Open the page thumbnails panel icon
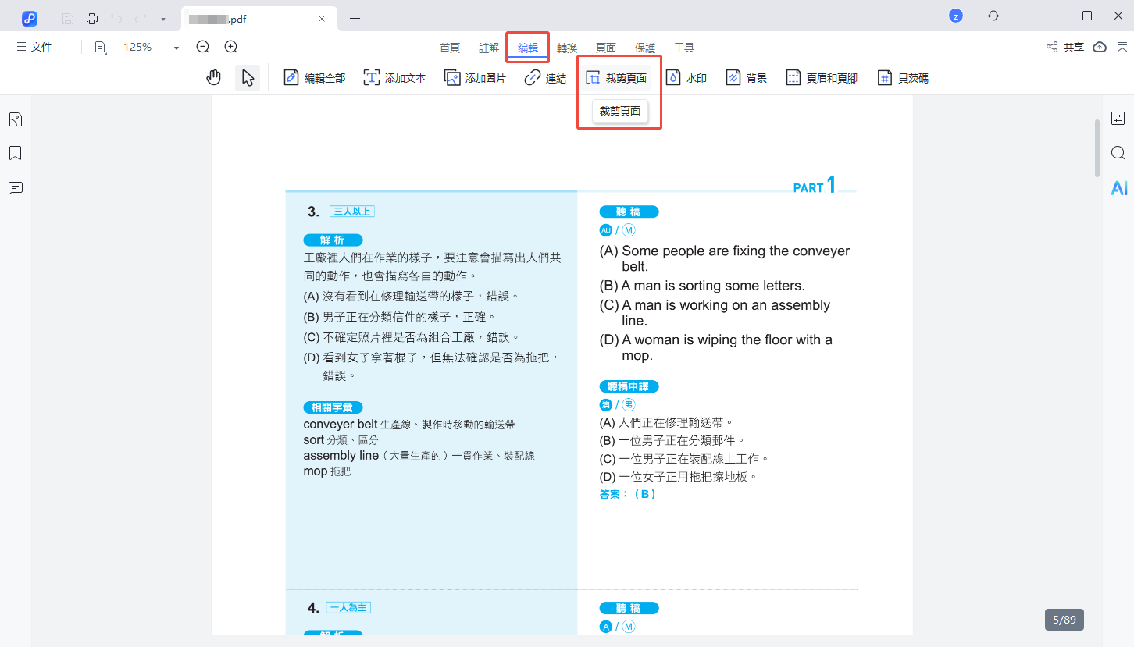 pos(15,119)
